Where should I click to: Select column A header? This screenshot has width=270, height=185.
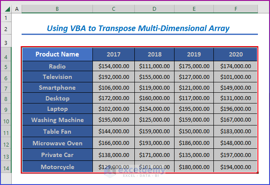pyautogui.click(x=17, y=9)
